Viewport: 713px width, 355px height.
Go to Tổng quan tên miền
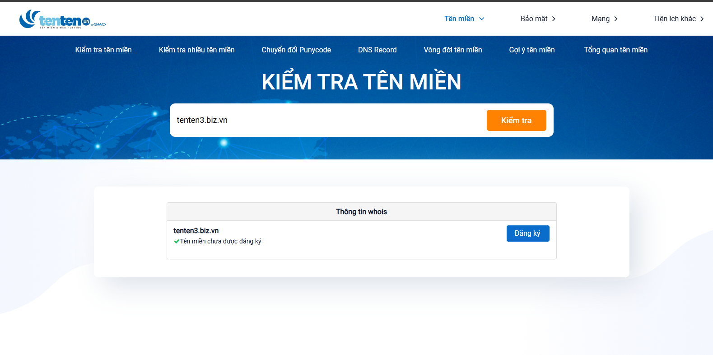(616, 50)
